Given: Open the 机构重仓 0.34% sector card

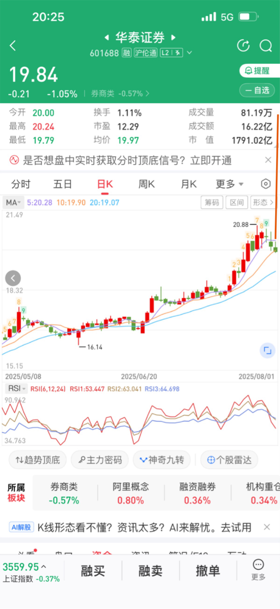Looking at the screenshot, I should [x=263, y=493].
